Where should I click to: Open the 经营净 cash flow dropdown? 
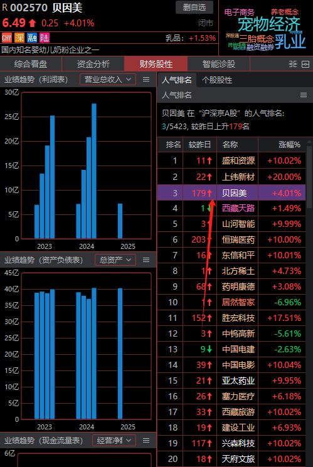point(114,440)
